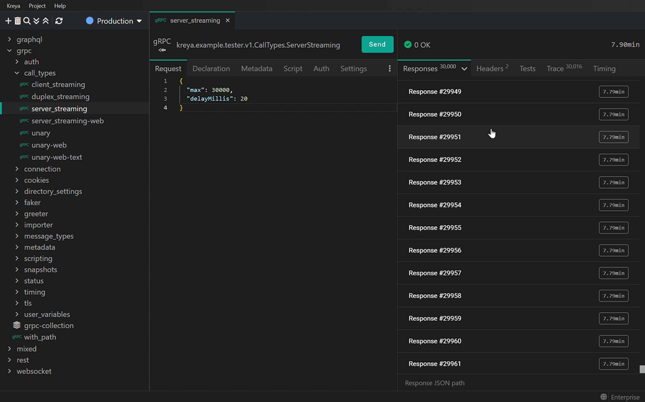645x402 pixels.
Task: Click the refresh sync icon
Action: (x=59, y=21)
